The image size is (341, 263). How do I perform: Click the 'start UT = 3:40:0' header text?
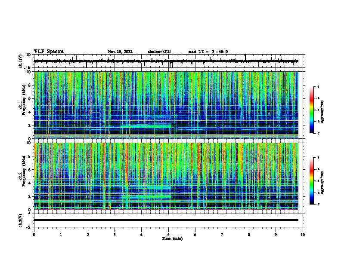(208, 52)
